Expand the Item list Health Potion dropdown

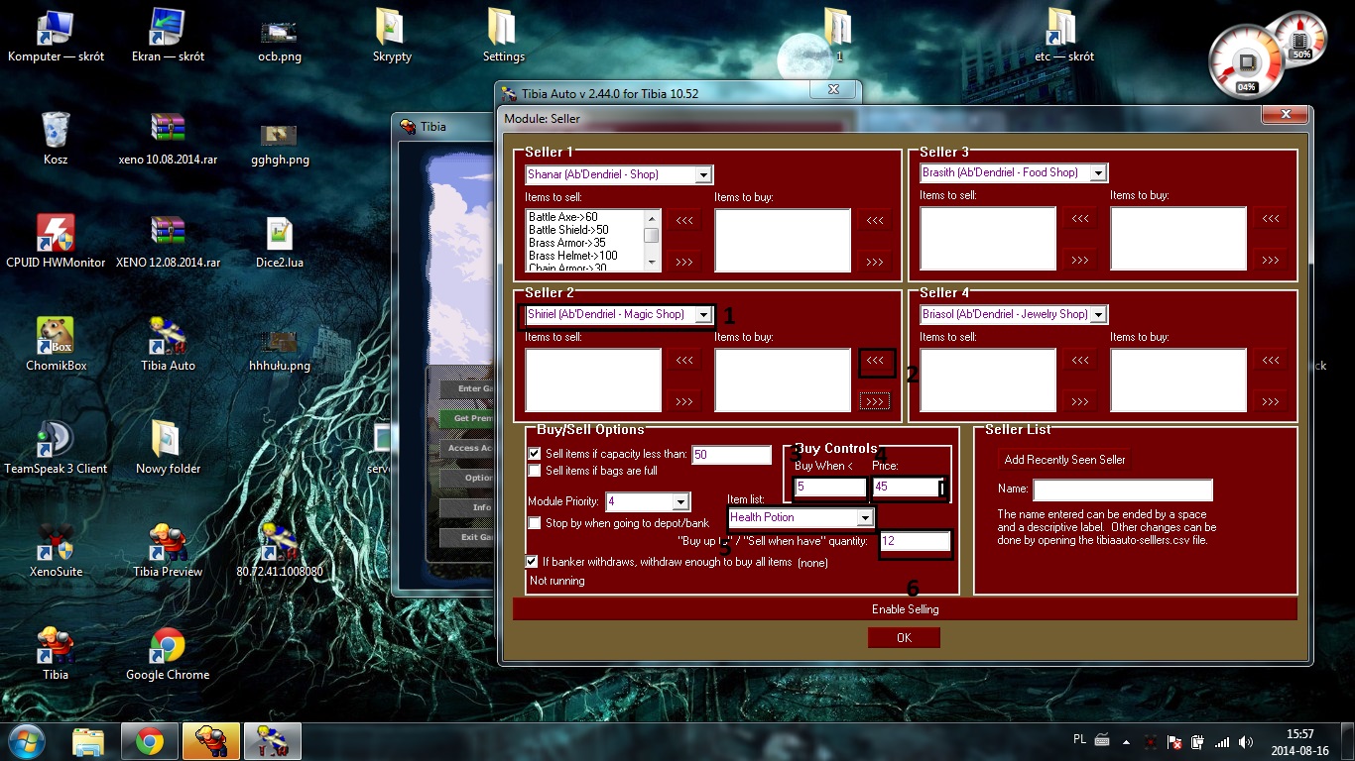[x=865, y=518]
